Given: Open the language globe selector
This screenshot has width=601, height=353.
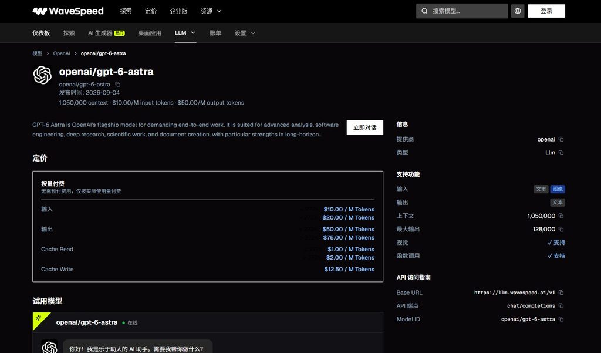Looking at the screenshot, I should [x=518, y=11].
